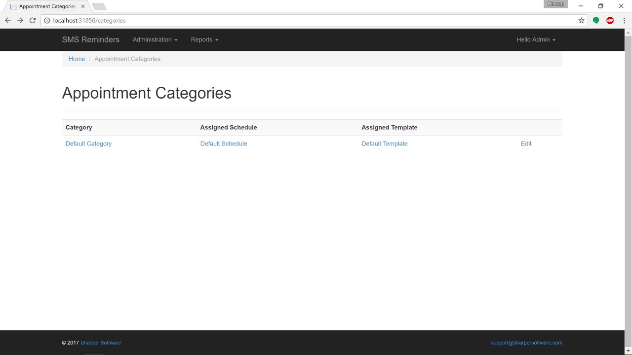Click the browser forward arrow

pos(20,20)
